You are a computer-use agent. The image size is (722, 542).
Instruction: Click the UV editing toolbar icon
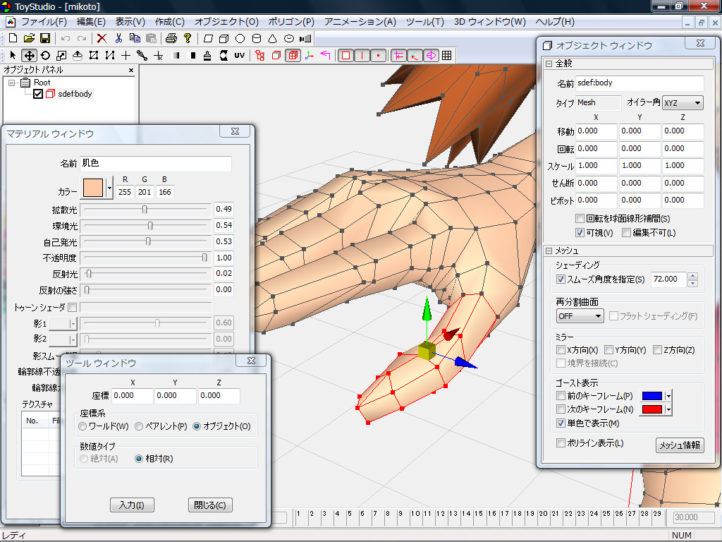pyautogui.click(x=240, y=55)
